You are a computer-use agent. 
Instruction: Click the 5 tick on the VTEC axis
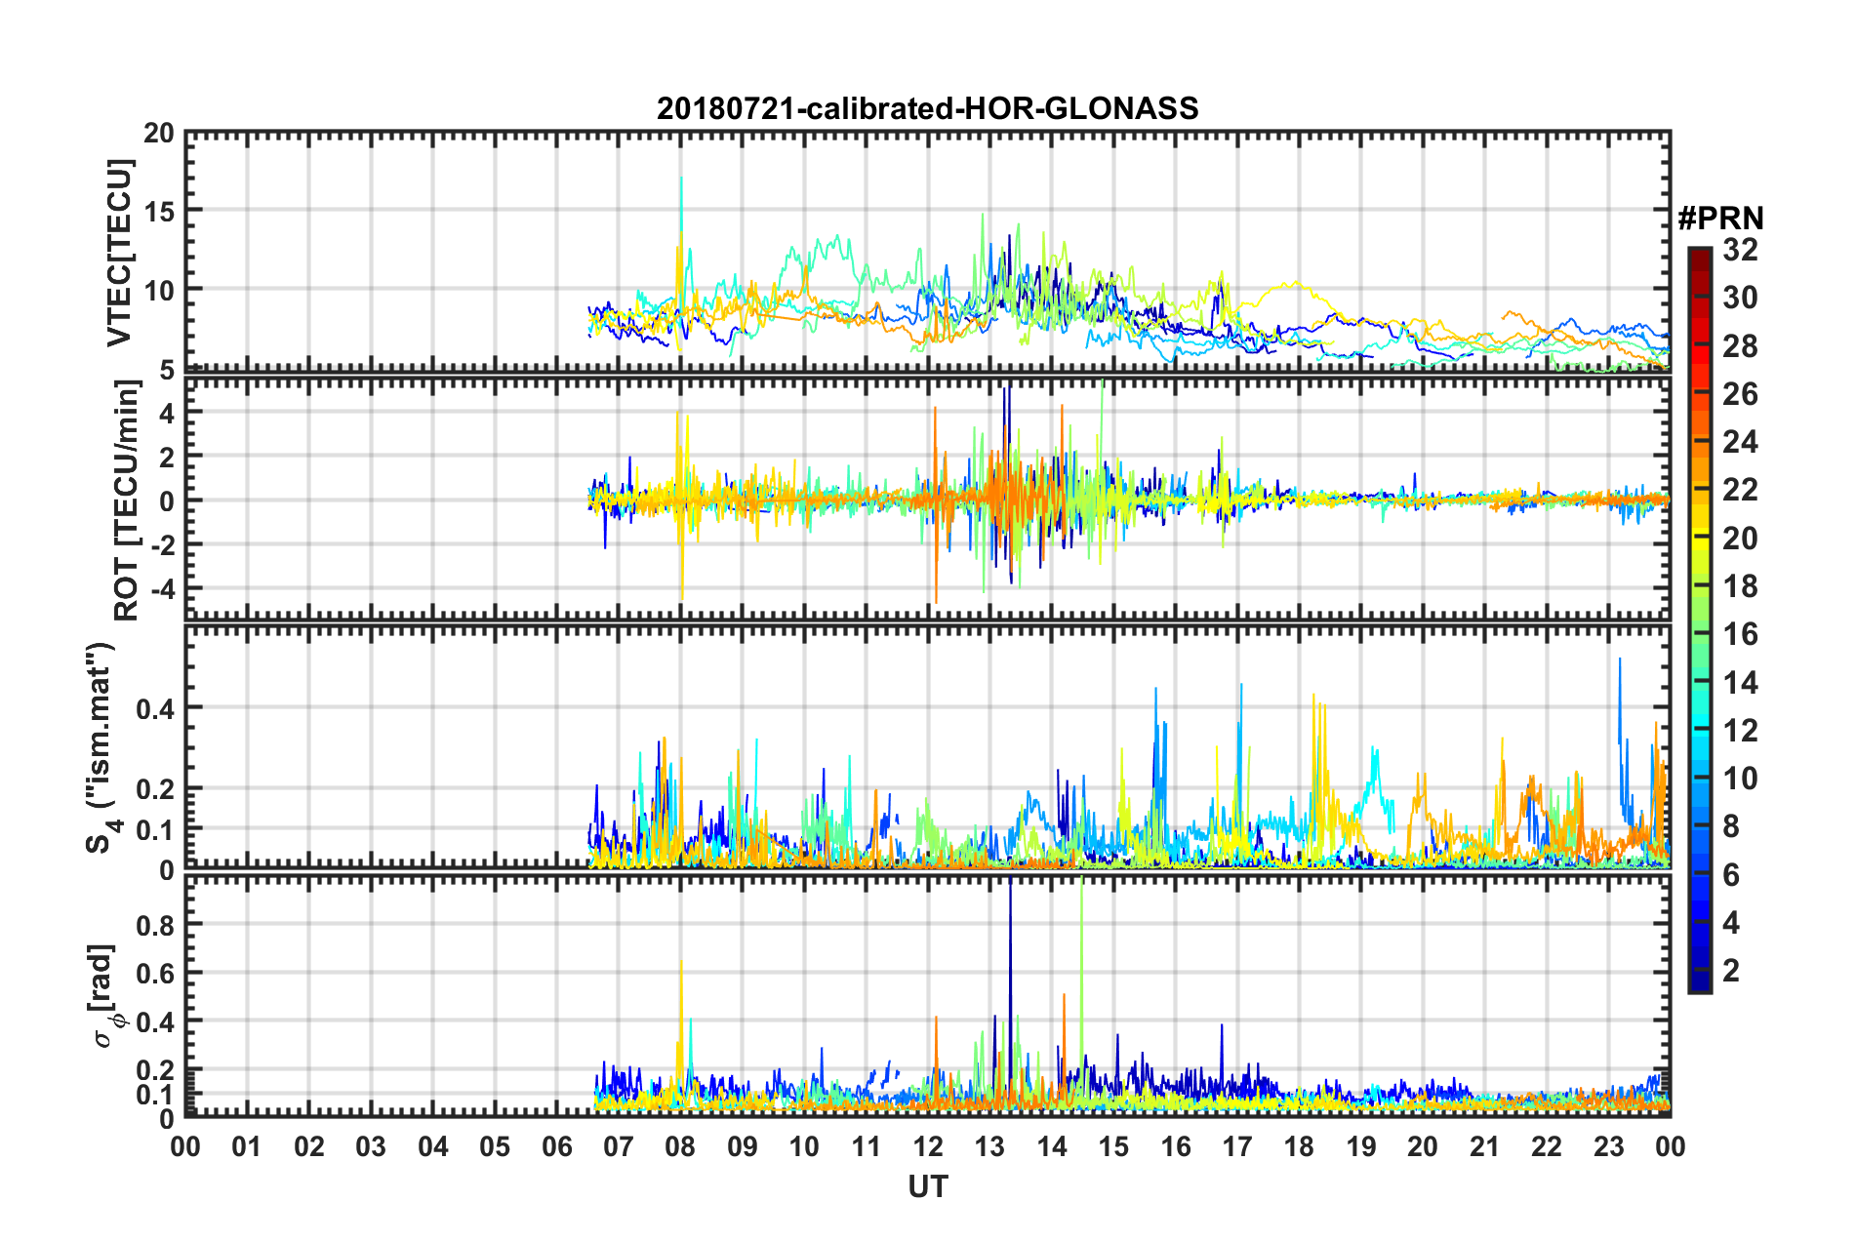pos(167,370)
